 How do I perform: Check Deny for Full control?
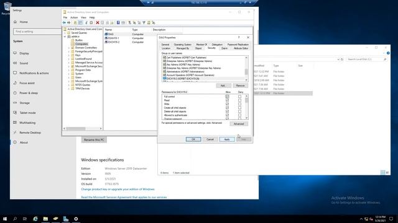[239, 97]
